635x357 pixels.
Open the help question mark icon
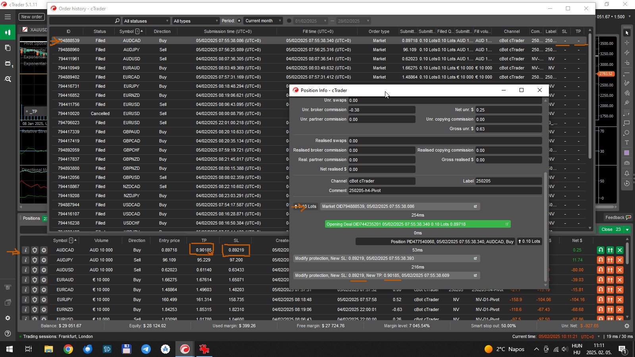(x=8, y=334)
